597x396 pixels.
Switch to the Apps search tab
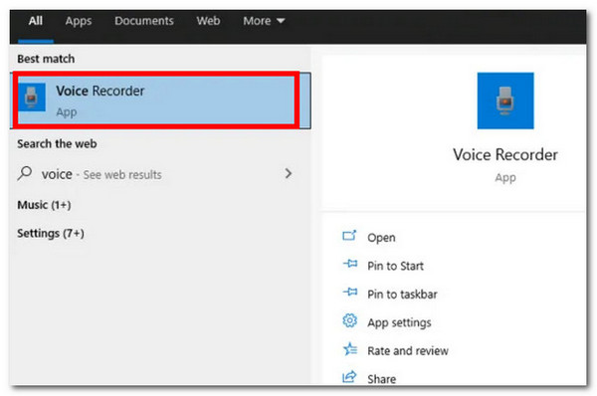(x=78, y=21)
